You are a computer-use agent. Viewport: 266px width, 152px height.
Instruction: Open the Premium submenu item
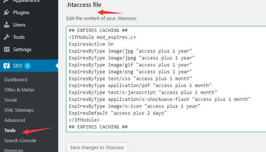tap(13, 150)
